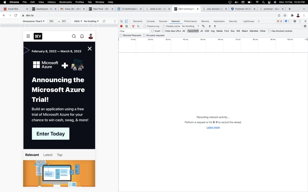Open network conditions icon

pyautogui.click(x=203, y=26)
